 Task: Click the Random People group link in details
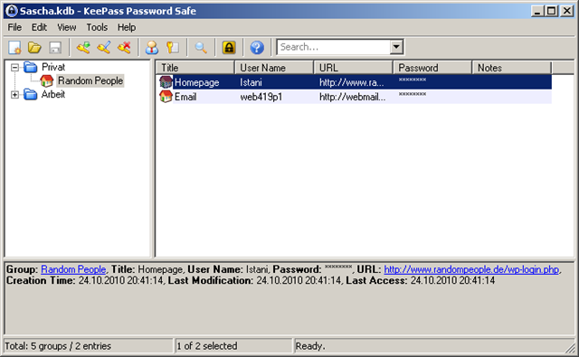[x=73, y=269]
